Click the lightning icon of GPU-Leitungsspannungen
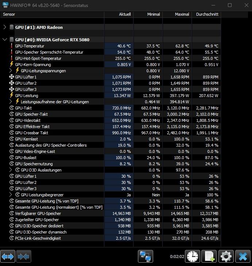This screenshot has width=252, height=266. [17, 71]
